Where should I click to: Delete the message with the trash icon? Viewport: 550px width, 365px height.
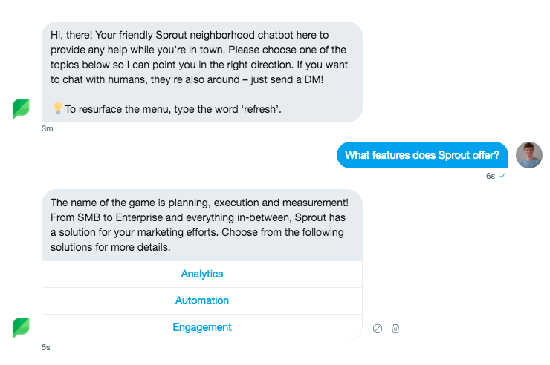pos(395,329)
